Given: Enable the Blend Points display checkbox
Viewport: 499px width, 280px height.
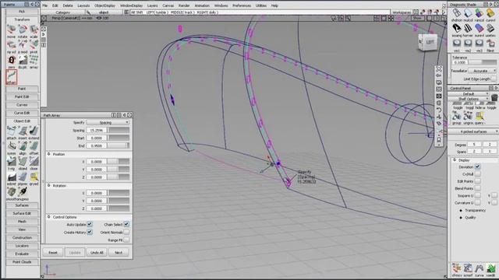Looking at the screenshot, I should (477, 188).
